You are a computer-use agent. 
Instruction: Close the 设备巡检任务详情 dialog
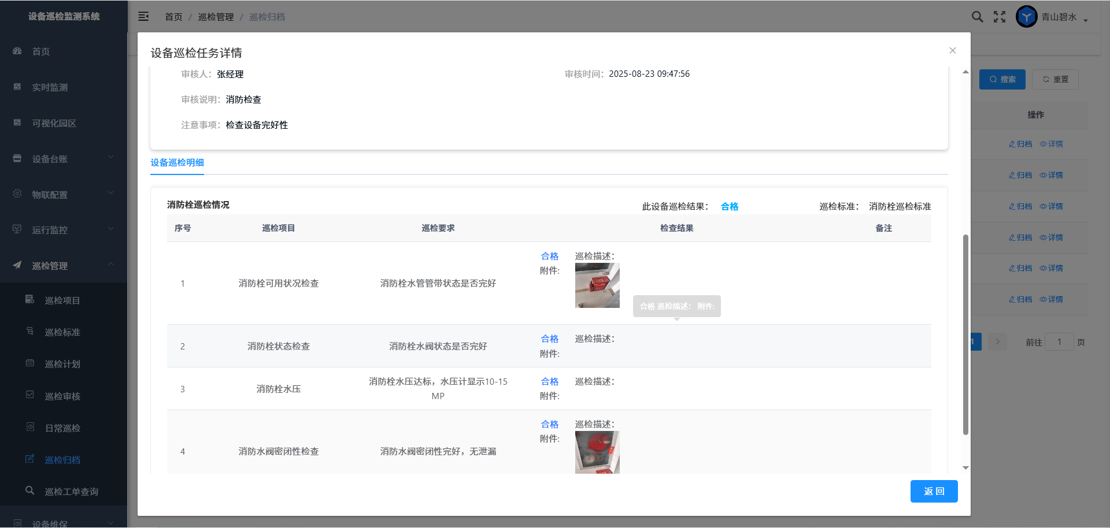click(953, 51)
